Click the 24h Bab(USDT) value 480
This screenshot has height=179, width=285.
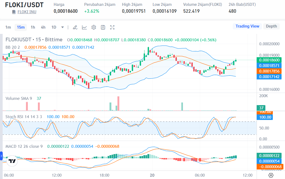click(x=232, y=11)
